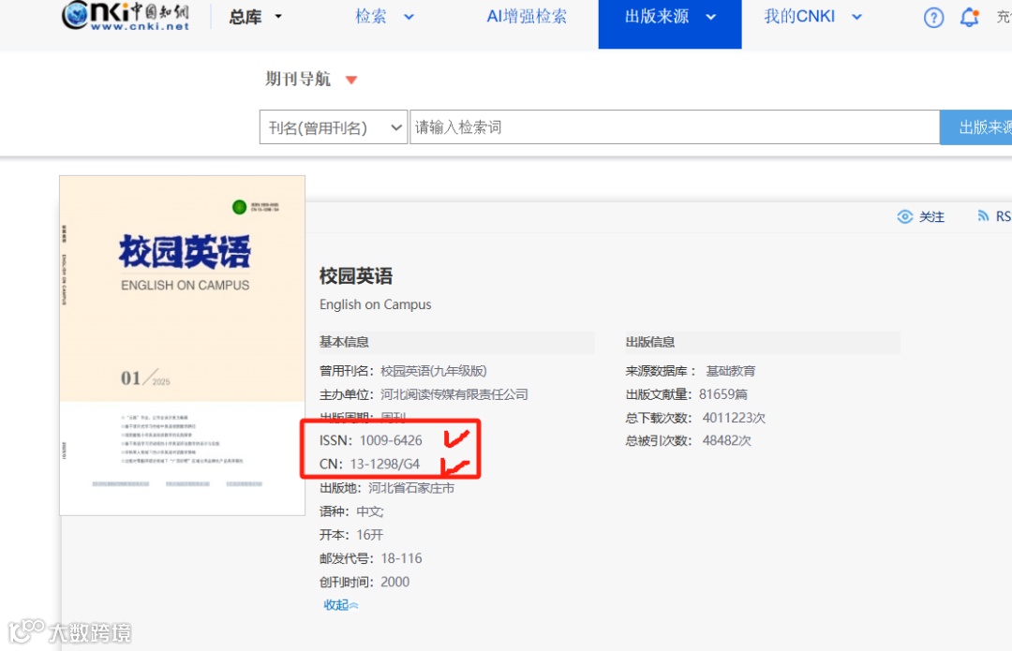Expand the 出版来源 dropdown chevron
The height and width of the screenshot is (651, 1012).
[x=710, y=18]
